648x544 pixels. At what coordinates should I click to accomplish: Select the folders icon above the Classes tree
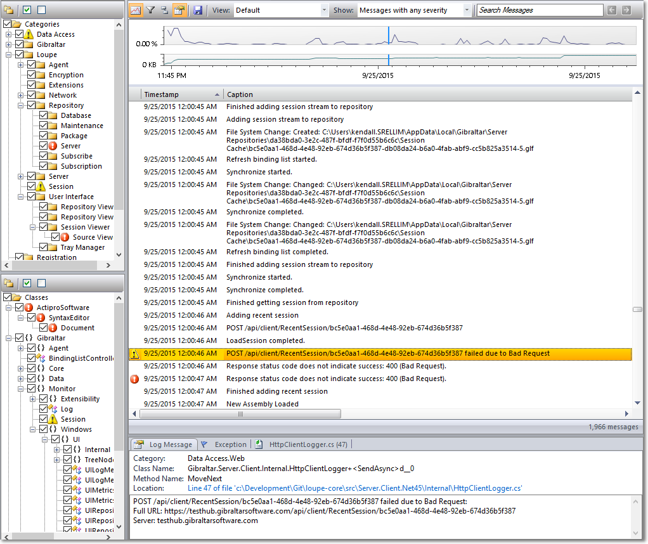point(9,283)
